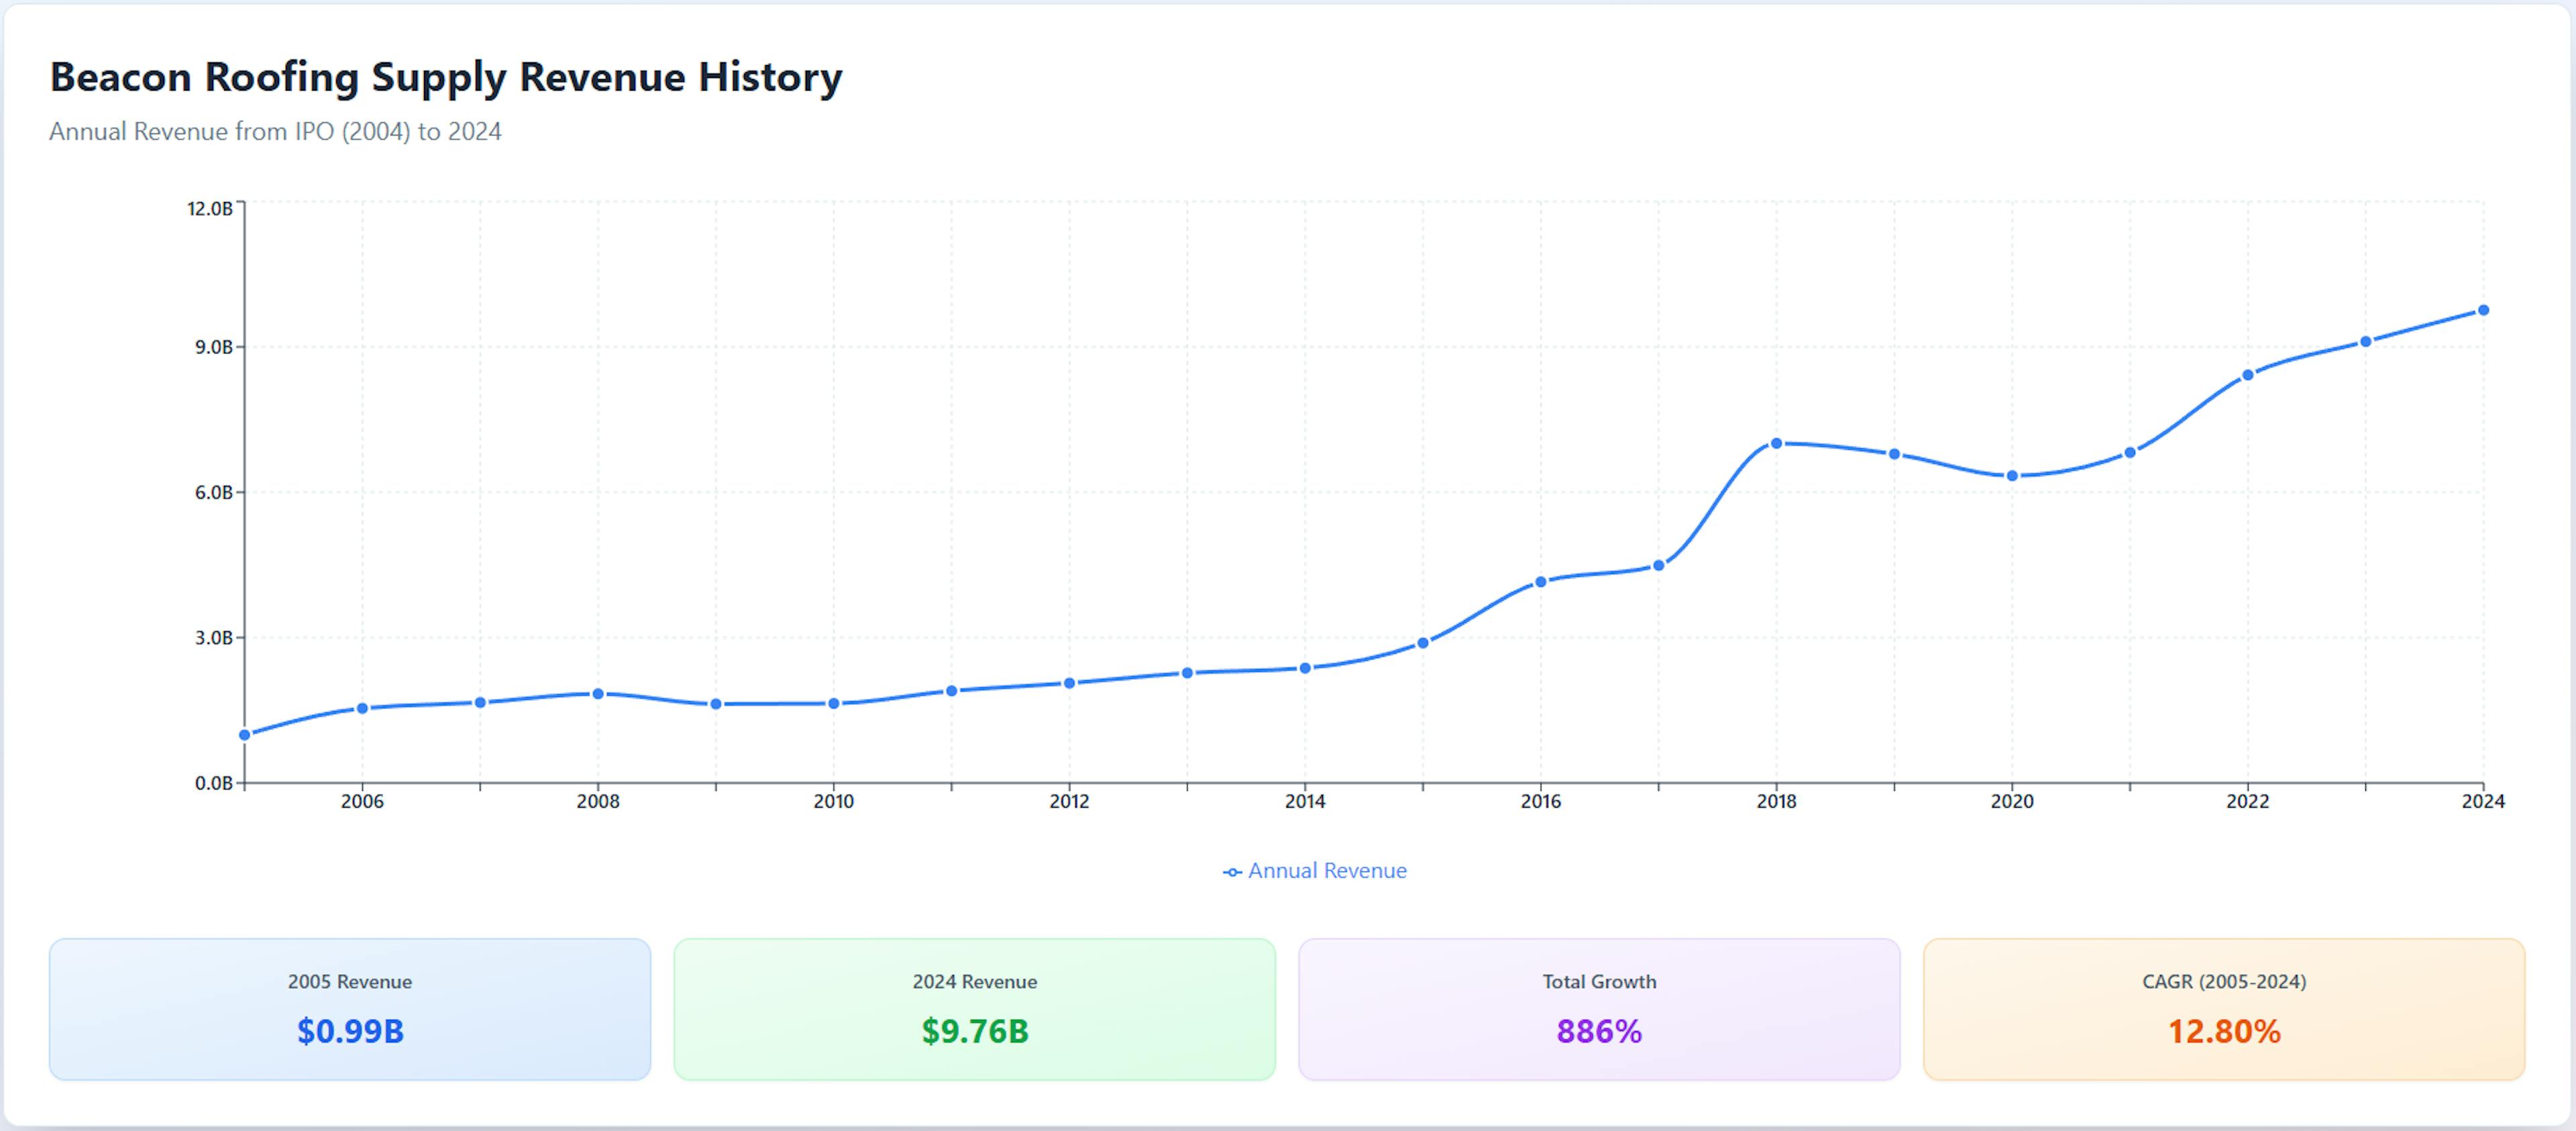Click the 12.0B y-axis label

[209, 208]
